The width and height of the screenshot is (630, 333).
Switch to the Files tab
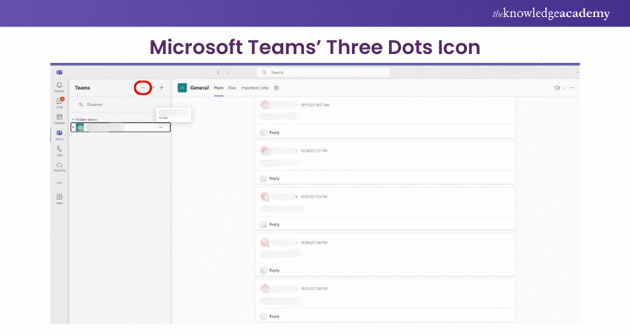pos(232,87)
